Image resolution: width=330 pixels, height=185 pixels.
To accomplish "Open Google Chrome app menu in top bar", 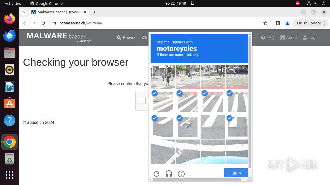I will (x=46, y=3).
